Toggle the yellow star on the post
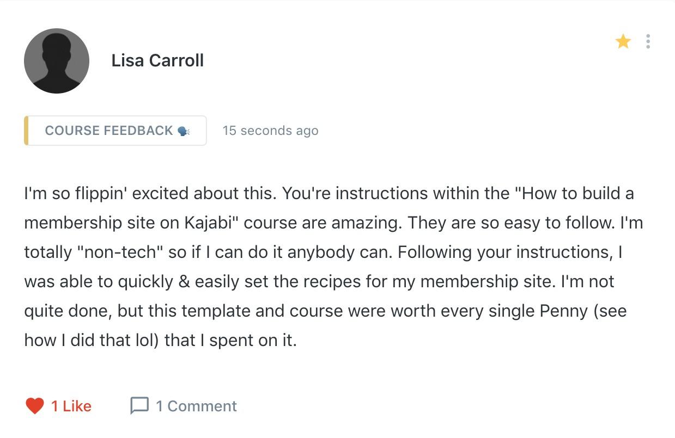The image size is (675, 438). click(x=623, y=41)
